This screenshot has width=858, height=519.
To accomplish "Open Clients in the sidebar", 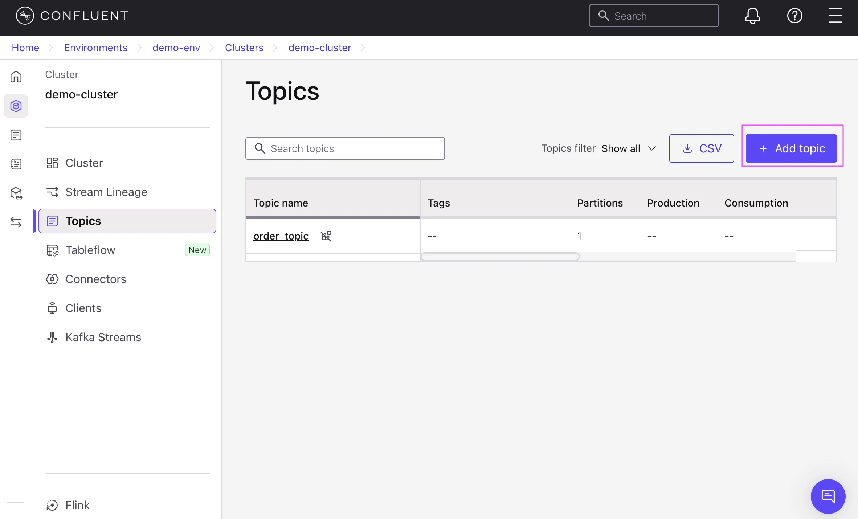I will click(127, 308).
